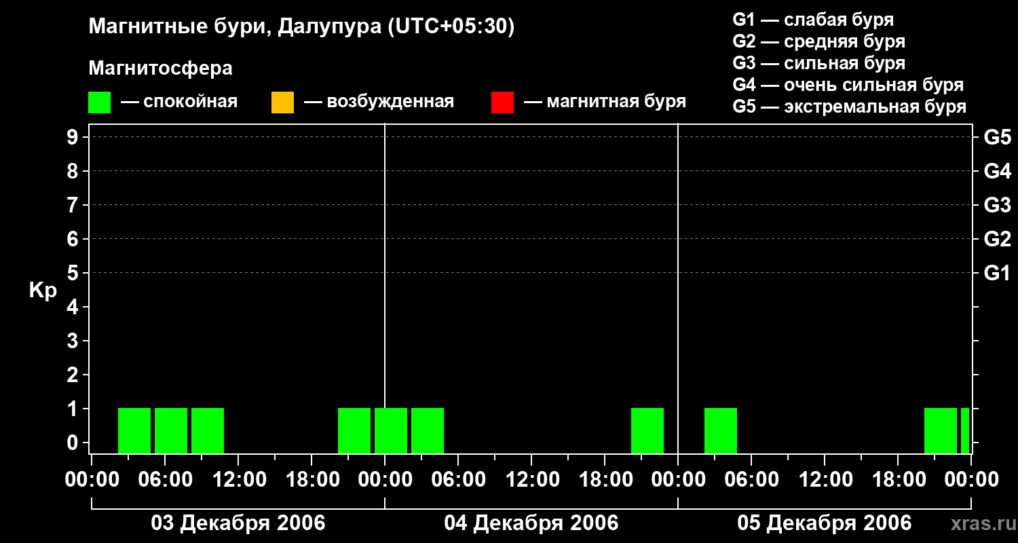This screenshot has width=1018, height=543.
Task: Click the green bar before 12:00 on 03 Декабря
Action: coord(208,430)
